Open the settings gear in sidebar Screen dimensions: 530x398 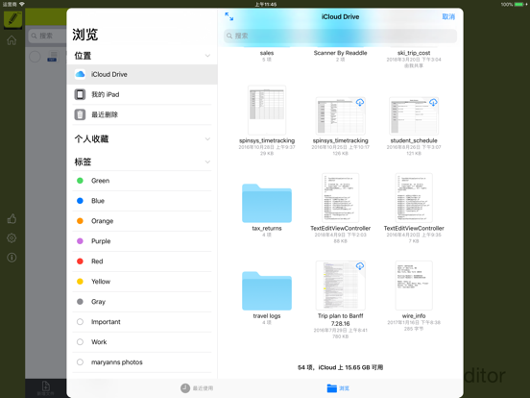(x=12, y=237)
